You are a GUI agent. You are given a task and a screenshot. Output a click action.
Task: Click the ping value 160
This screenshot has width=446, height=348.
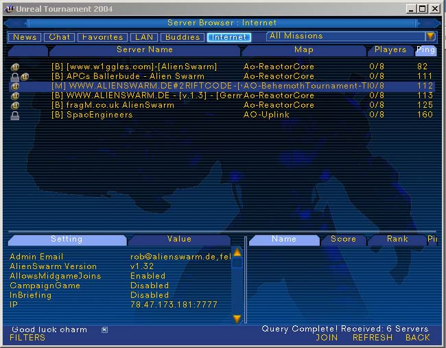(425, 115)
